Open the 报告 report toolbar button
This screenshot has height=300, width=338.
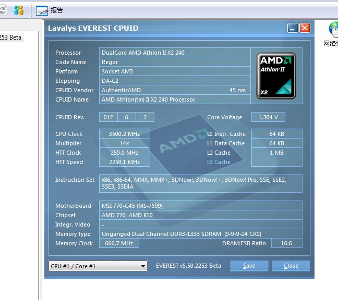(50, 10)
